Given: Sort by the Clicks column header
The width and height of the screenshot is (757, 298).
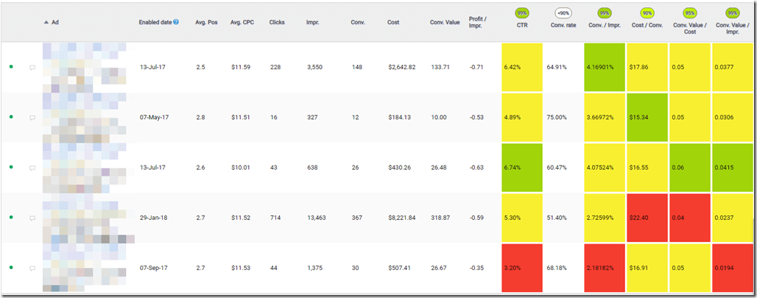Looking at the screenshot, I should coord(278,22).
